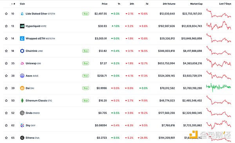Open the Sky 7-day sparkline chart
235x143 pixels.
219,125
